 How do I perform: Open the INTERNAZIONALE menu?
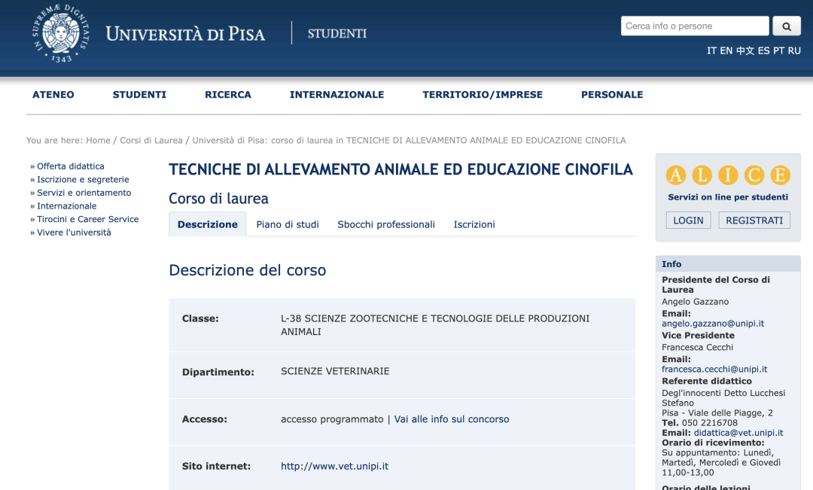[x=336, y=95]
